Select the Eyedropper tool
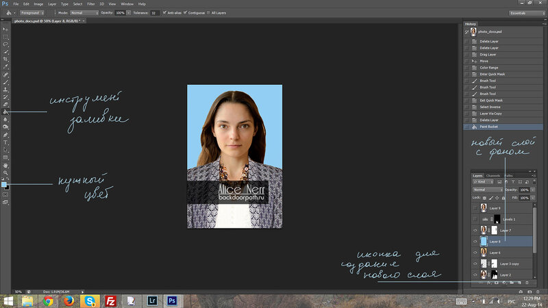Viewport: 548px width, 308px height. (x=5, y=66)
